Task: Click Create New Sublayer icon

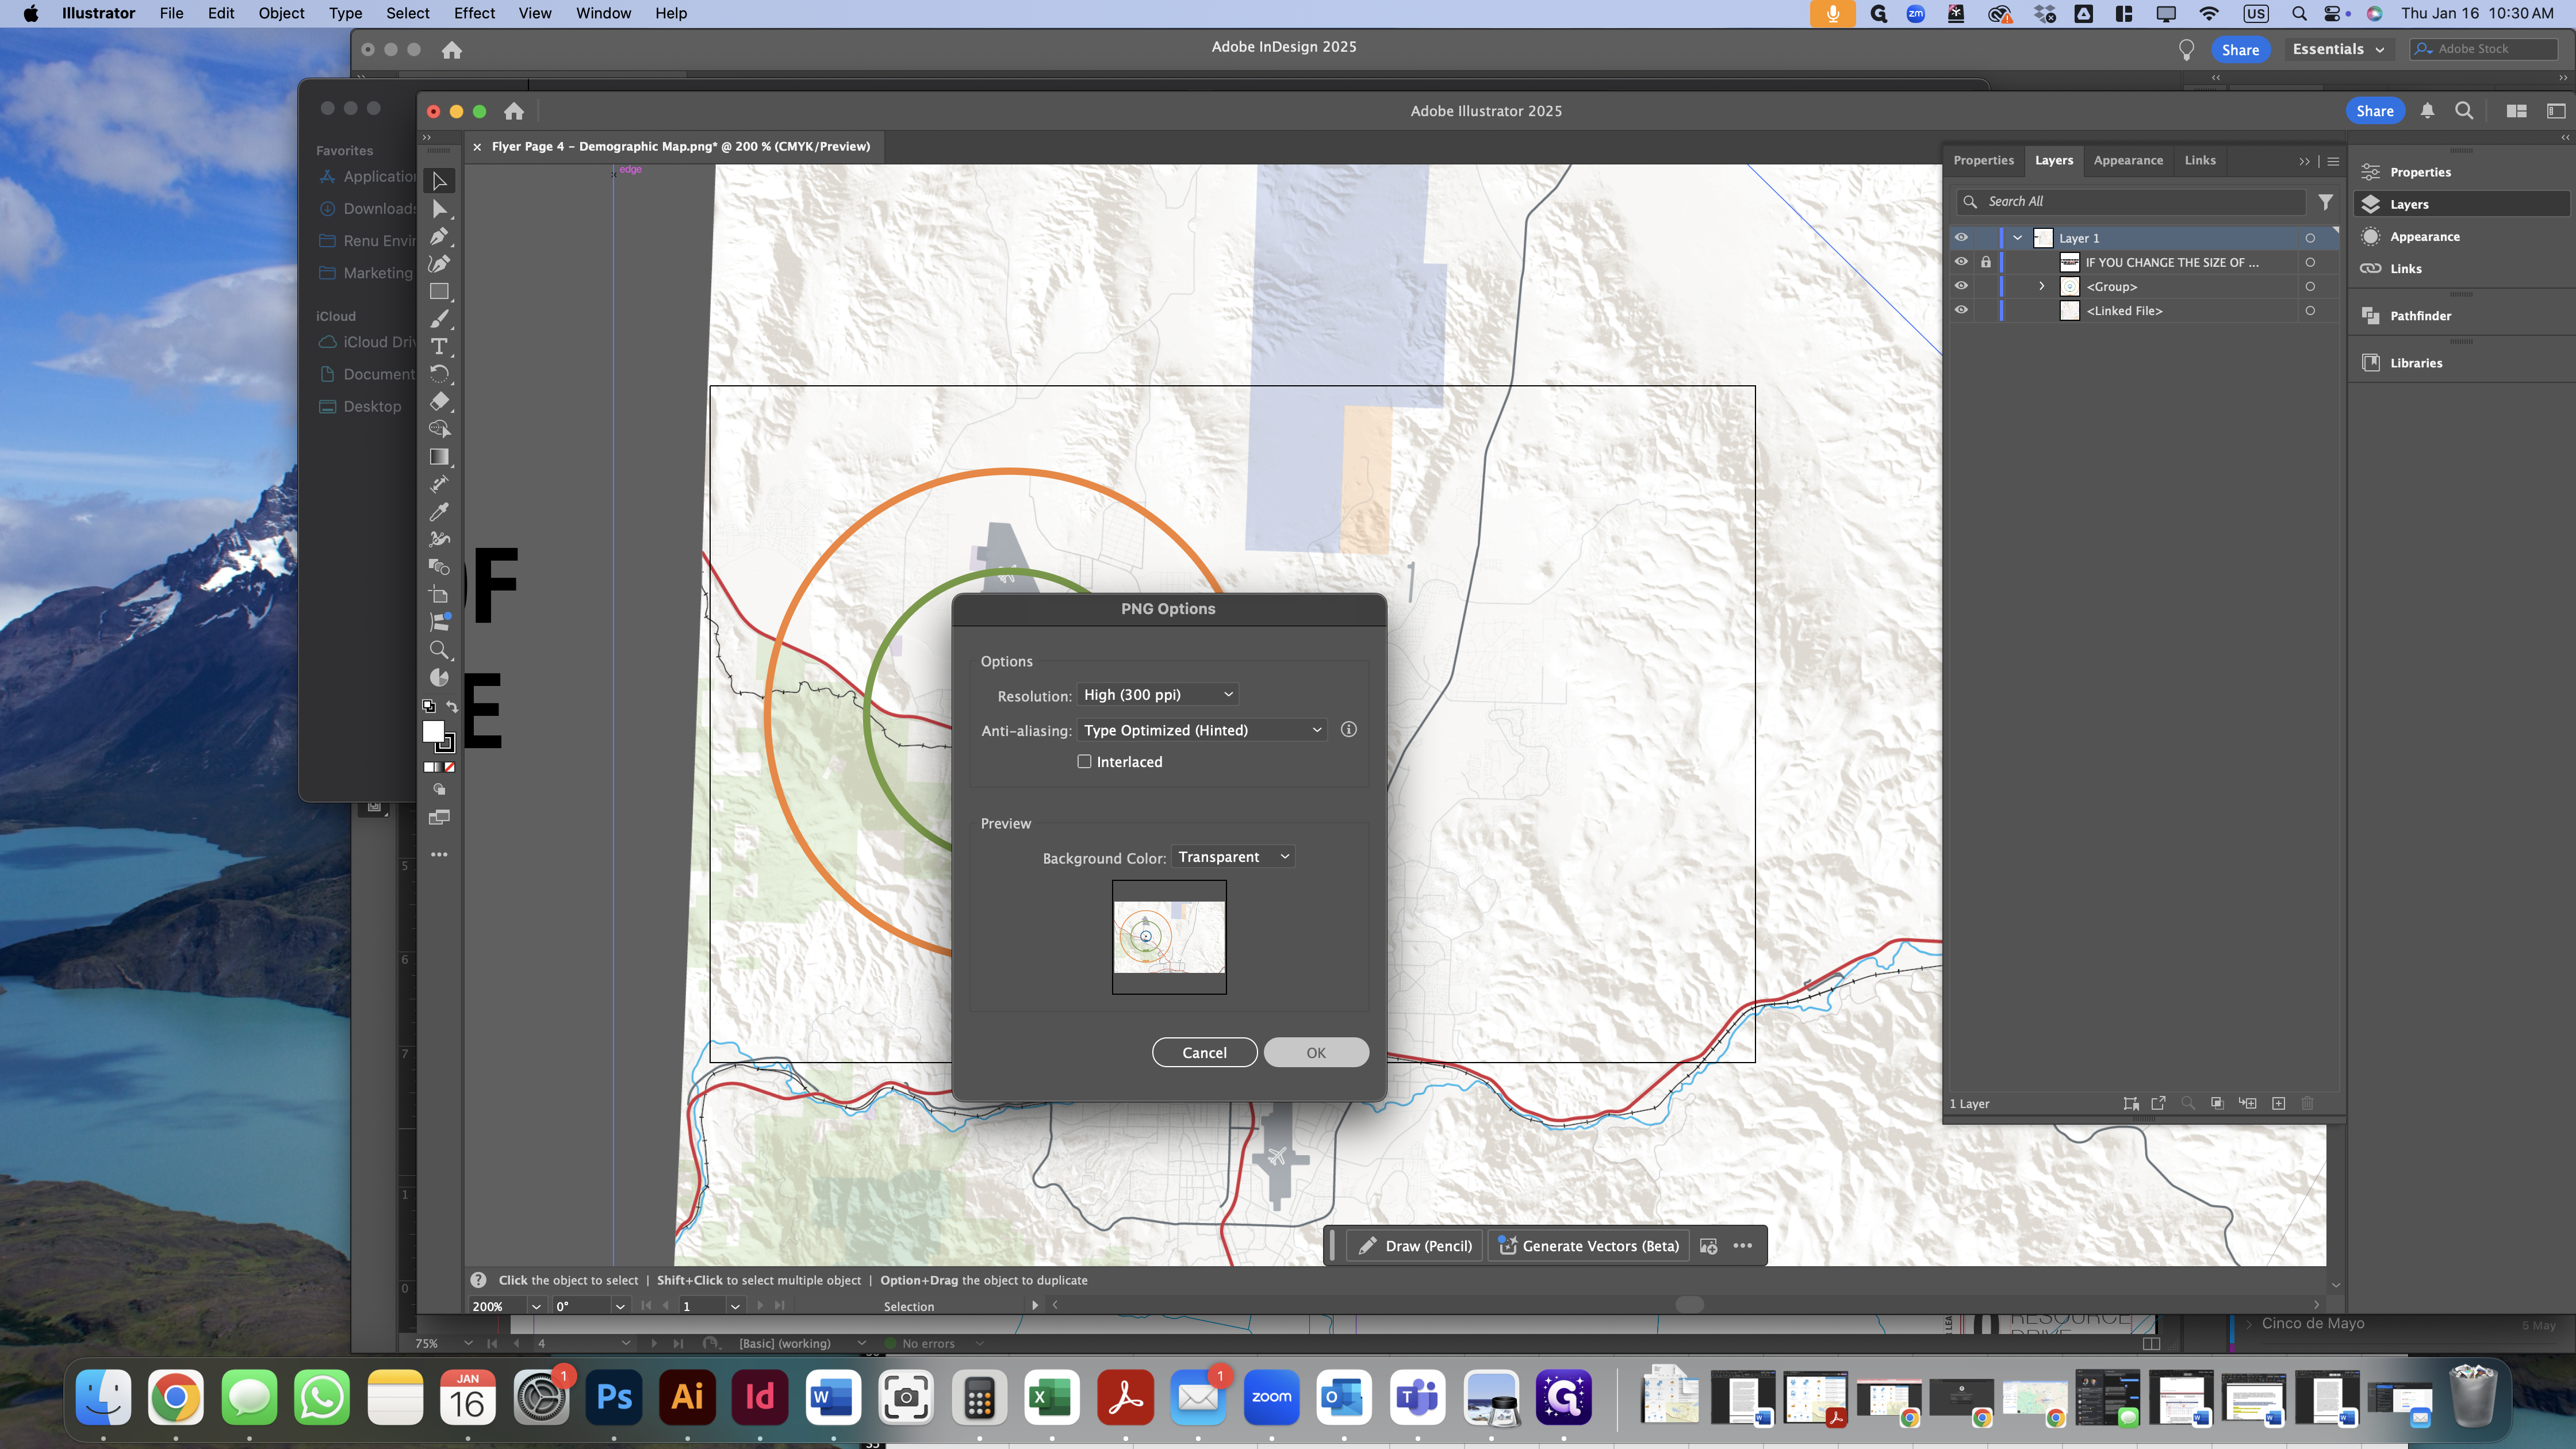Action: (2247, 1103)
